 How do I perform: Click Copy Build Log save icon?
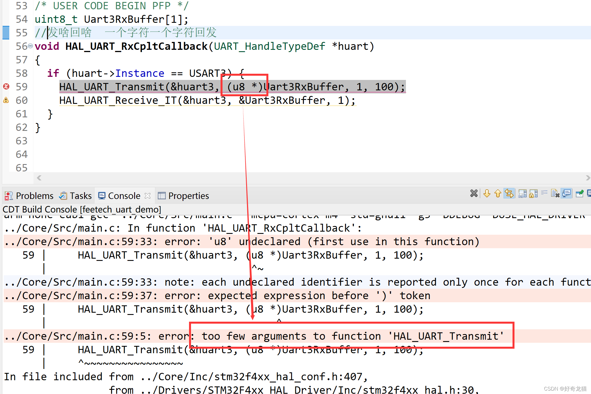tap(522, 193)
